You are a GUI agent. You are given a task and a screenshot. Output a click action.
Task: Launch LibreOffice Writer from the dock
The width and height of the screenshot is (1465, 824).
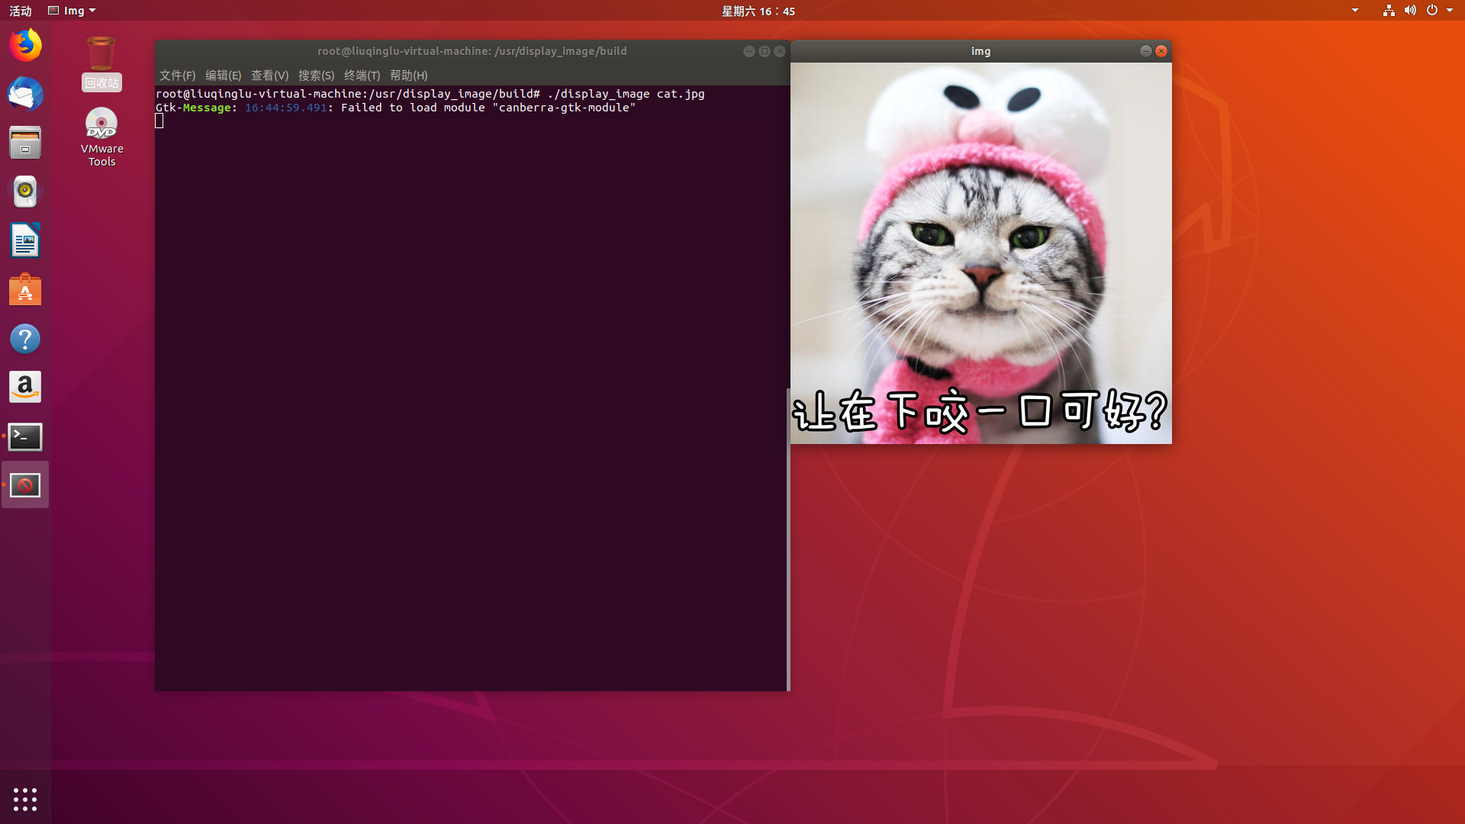click(25, 241)
